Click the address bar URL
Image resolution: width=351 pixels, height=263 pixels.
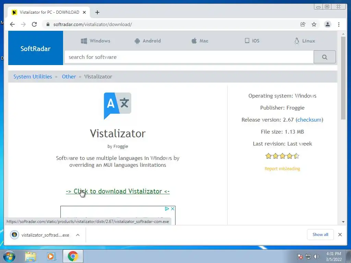click(x=93, y=24)
